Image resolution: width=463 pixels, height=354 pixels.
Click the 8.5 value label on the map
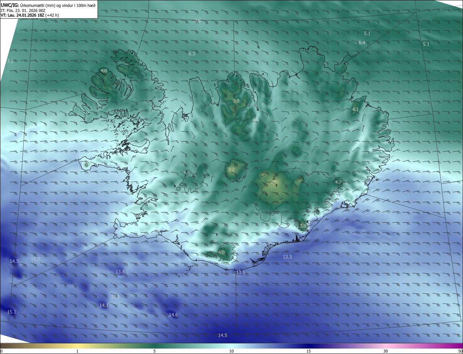point(256,120)
